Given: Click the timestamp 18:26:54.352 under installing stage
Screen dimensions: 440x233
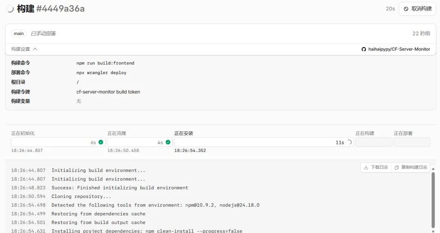Looking at the screenshot, I should pos(190,150).
